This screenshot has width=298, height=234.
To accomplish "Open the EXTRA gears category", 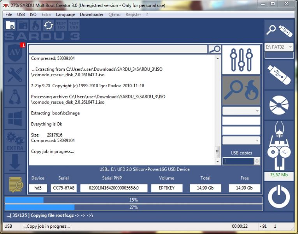I will coord(15,141).
